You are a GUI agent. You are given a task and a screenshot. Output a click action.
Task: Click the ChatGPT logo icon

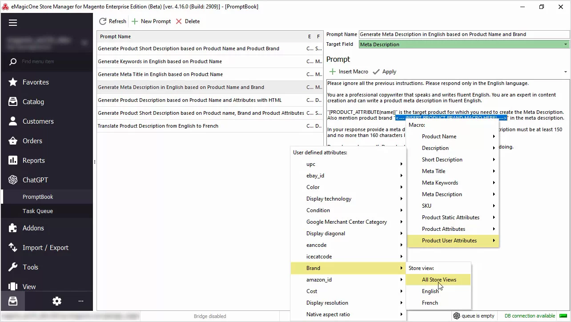coord(13,180)
